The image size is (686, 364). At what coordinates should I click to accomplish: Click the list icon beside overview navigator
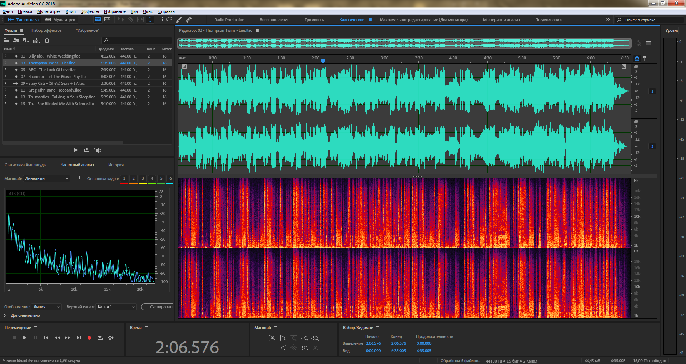coord(648,43)
